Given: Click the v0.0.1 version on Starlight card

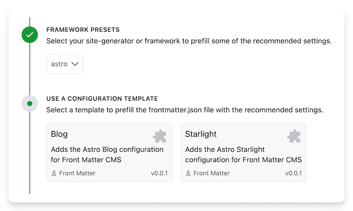Looking at the screenshot, I should point(293,173).
